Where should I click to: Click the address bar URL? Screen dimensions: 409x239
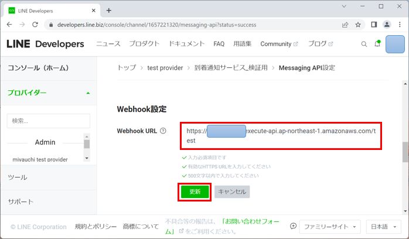pos(157,25)
